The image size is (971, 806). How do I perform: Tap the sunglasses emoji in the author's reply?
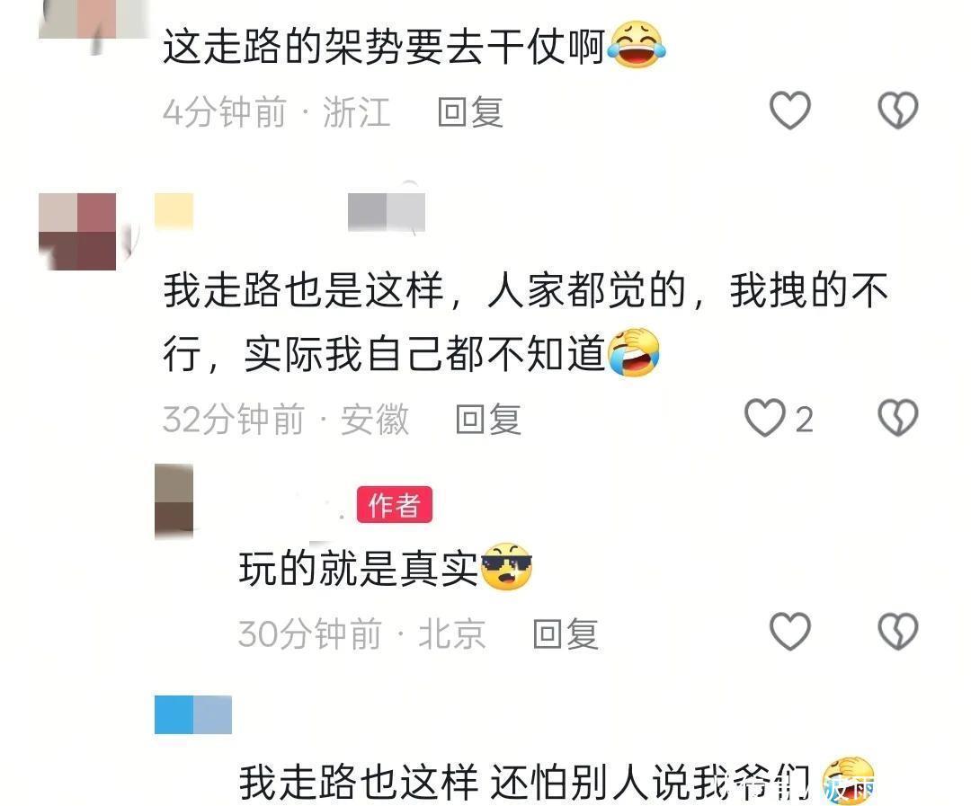click(506, 566)
